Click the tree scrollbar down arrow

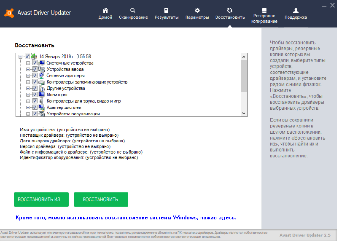[244, 113]
